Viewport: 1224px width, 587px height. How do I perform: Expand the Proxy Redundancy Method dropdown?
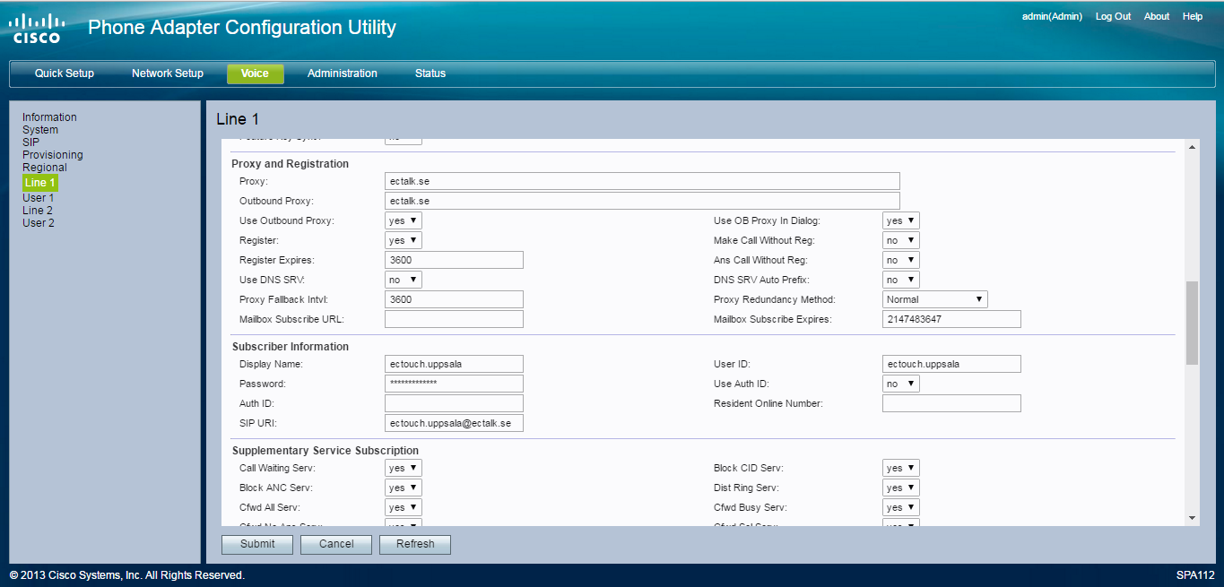(x=934, y=299)
